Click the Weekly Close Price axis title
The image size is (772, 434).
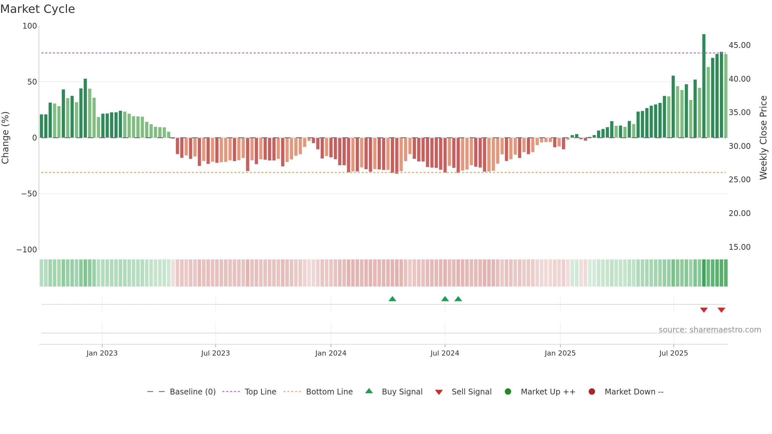763,138
